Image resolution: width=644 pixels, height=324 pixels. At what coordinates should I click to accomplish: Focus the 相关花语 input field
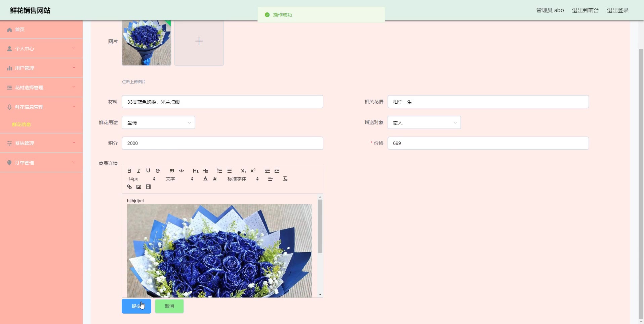pos(488,102)
